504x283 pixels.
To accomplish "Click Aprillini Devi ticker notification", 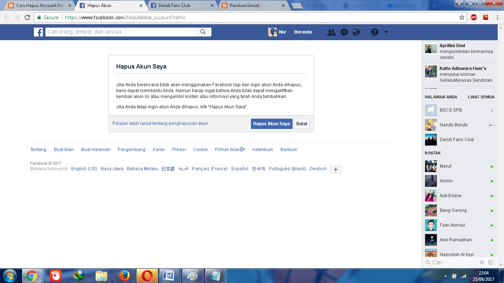I will [x=460, y=52].
